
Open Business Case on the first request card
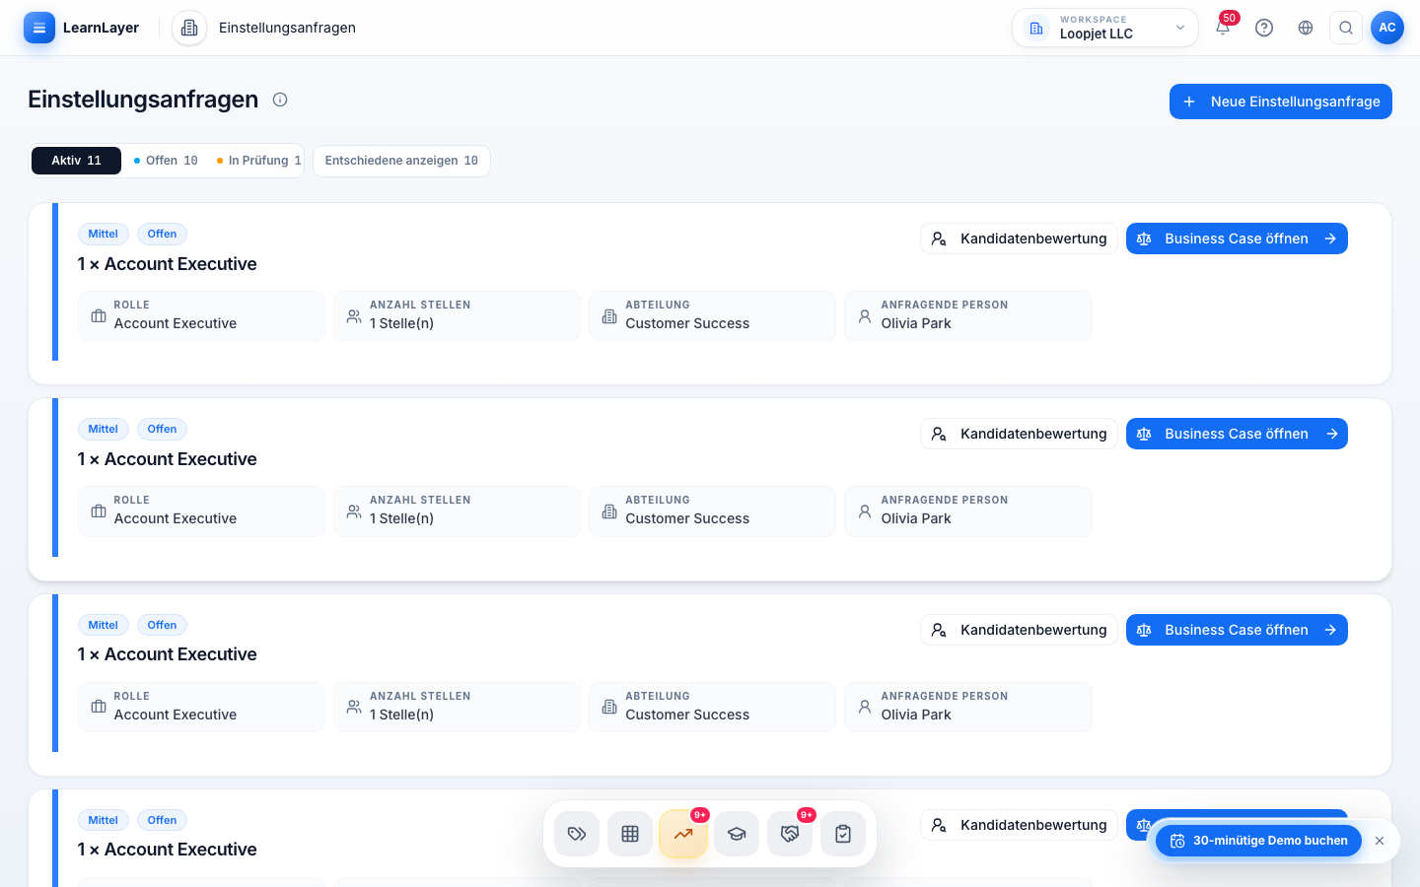pos(1237,239)
